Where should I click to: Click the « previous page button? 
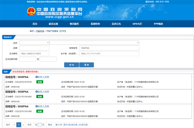[14, 125]
